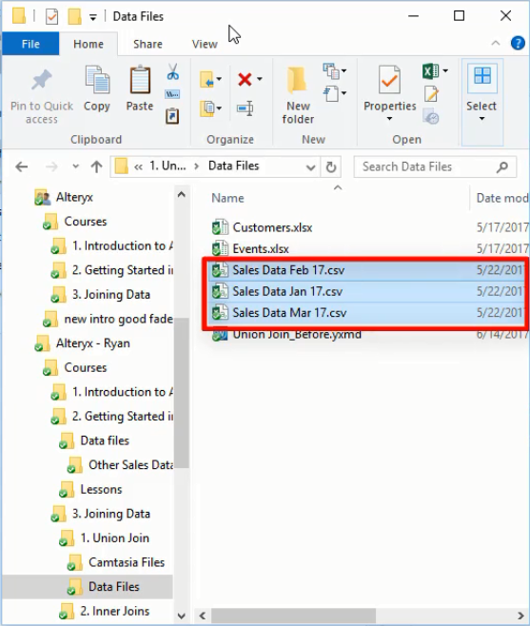
Task: Open the Delete dropdown arrow
Action: click(260, 79)
